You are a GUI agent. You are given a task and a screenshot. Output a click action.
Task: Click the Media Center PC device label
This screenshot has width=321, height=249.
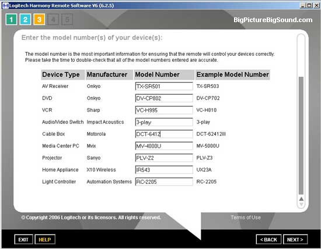pos(61,146)
